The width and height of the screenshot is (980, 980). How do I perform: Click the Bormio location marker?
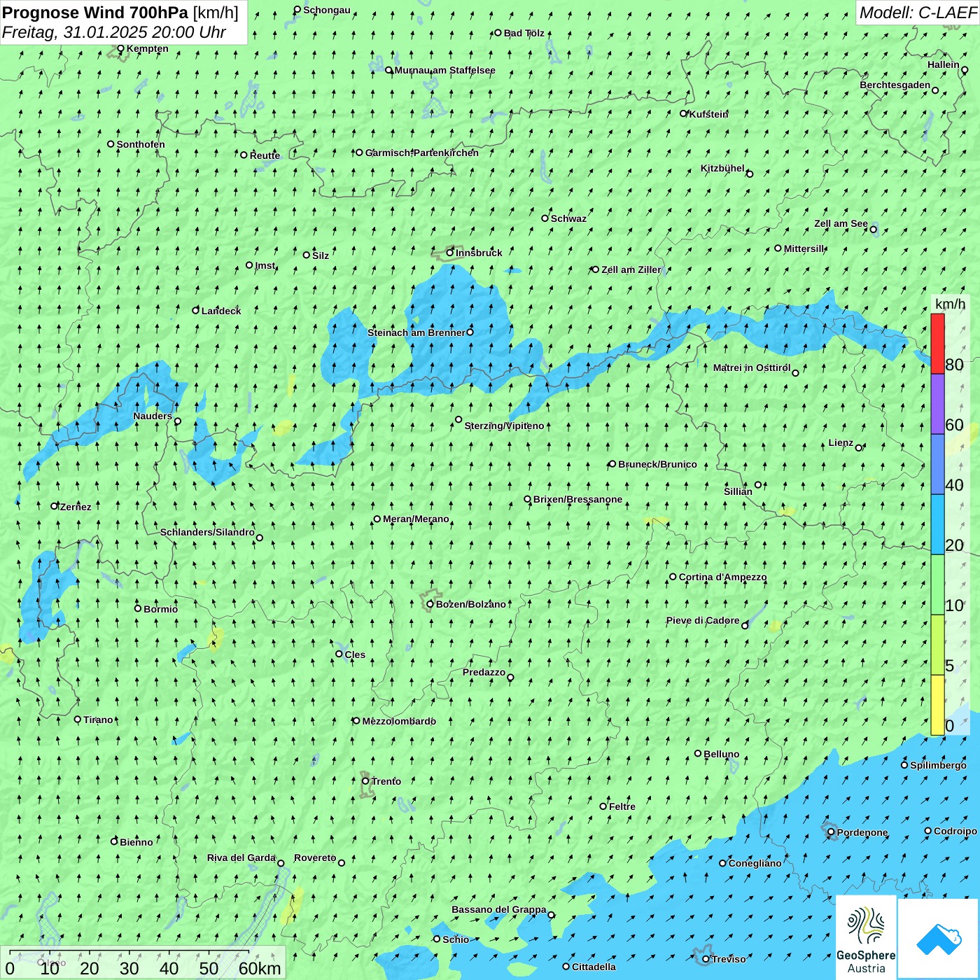(x=138, y=608)
